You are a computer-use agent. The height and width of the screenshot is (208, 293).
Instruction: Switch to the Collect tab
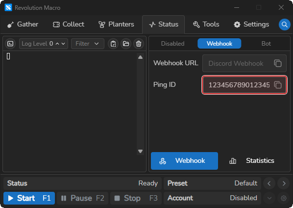[x=69, y=25]
